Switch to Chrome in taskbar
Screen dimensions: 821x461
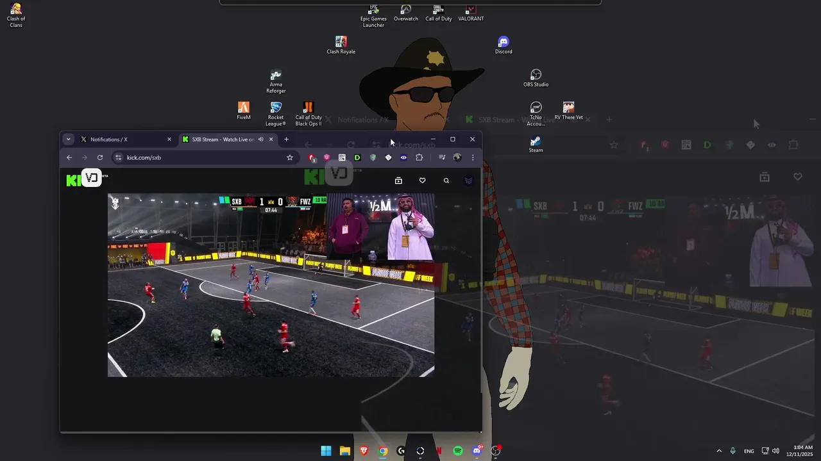point(383,451)
